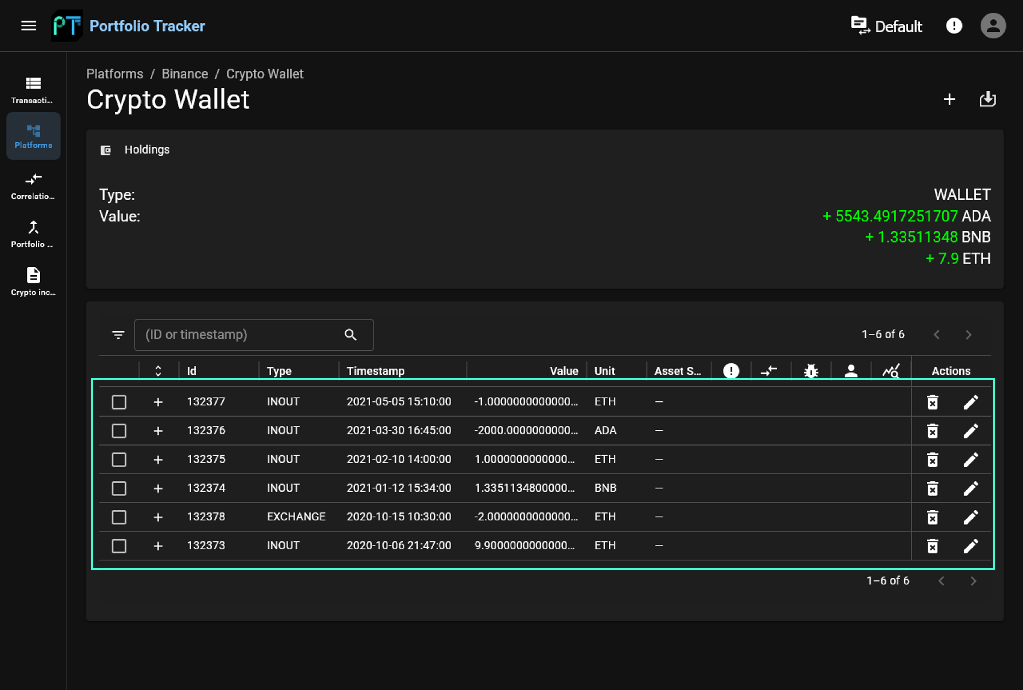Sort by the Id column header
1023x690 pixels.
pos(191,371)
